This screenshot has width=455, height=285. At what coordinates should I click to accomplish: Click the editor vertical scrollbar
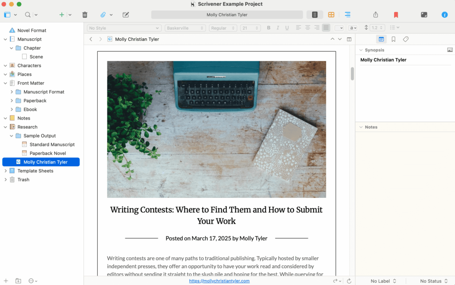point(352,74)
